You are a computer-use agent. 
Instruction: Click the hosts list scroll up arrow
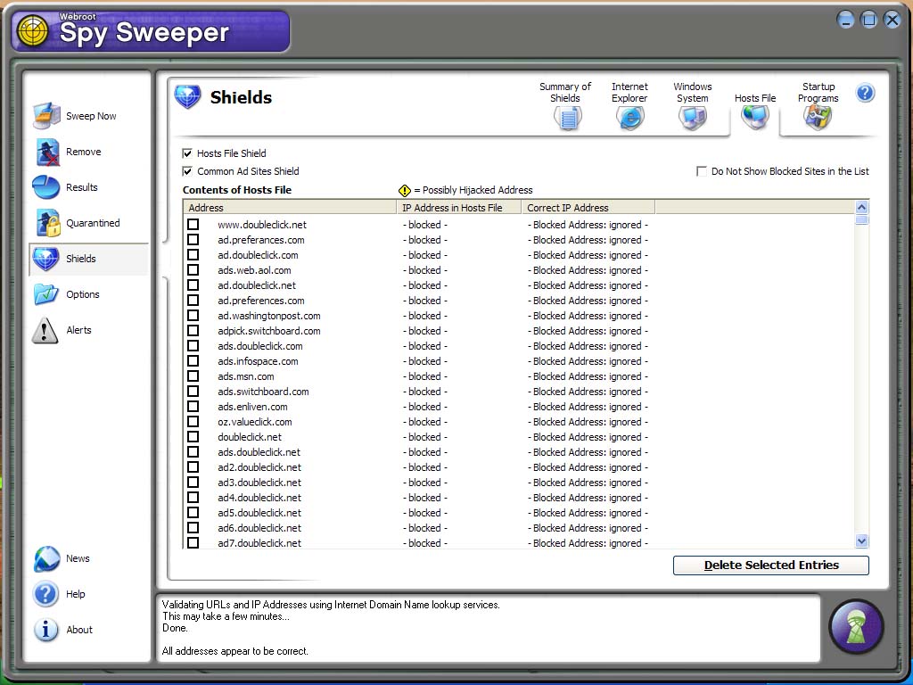862,207
